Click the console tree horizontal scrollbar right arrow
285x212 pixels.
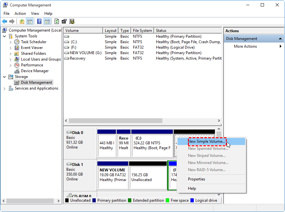click(58, 201)
